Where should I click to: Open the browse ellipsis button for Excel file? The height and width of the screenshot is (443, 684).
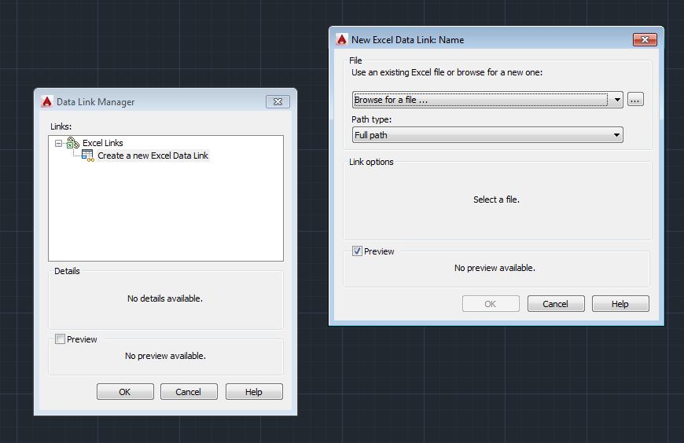tap(635, 100)
